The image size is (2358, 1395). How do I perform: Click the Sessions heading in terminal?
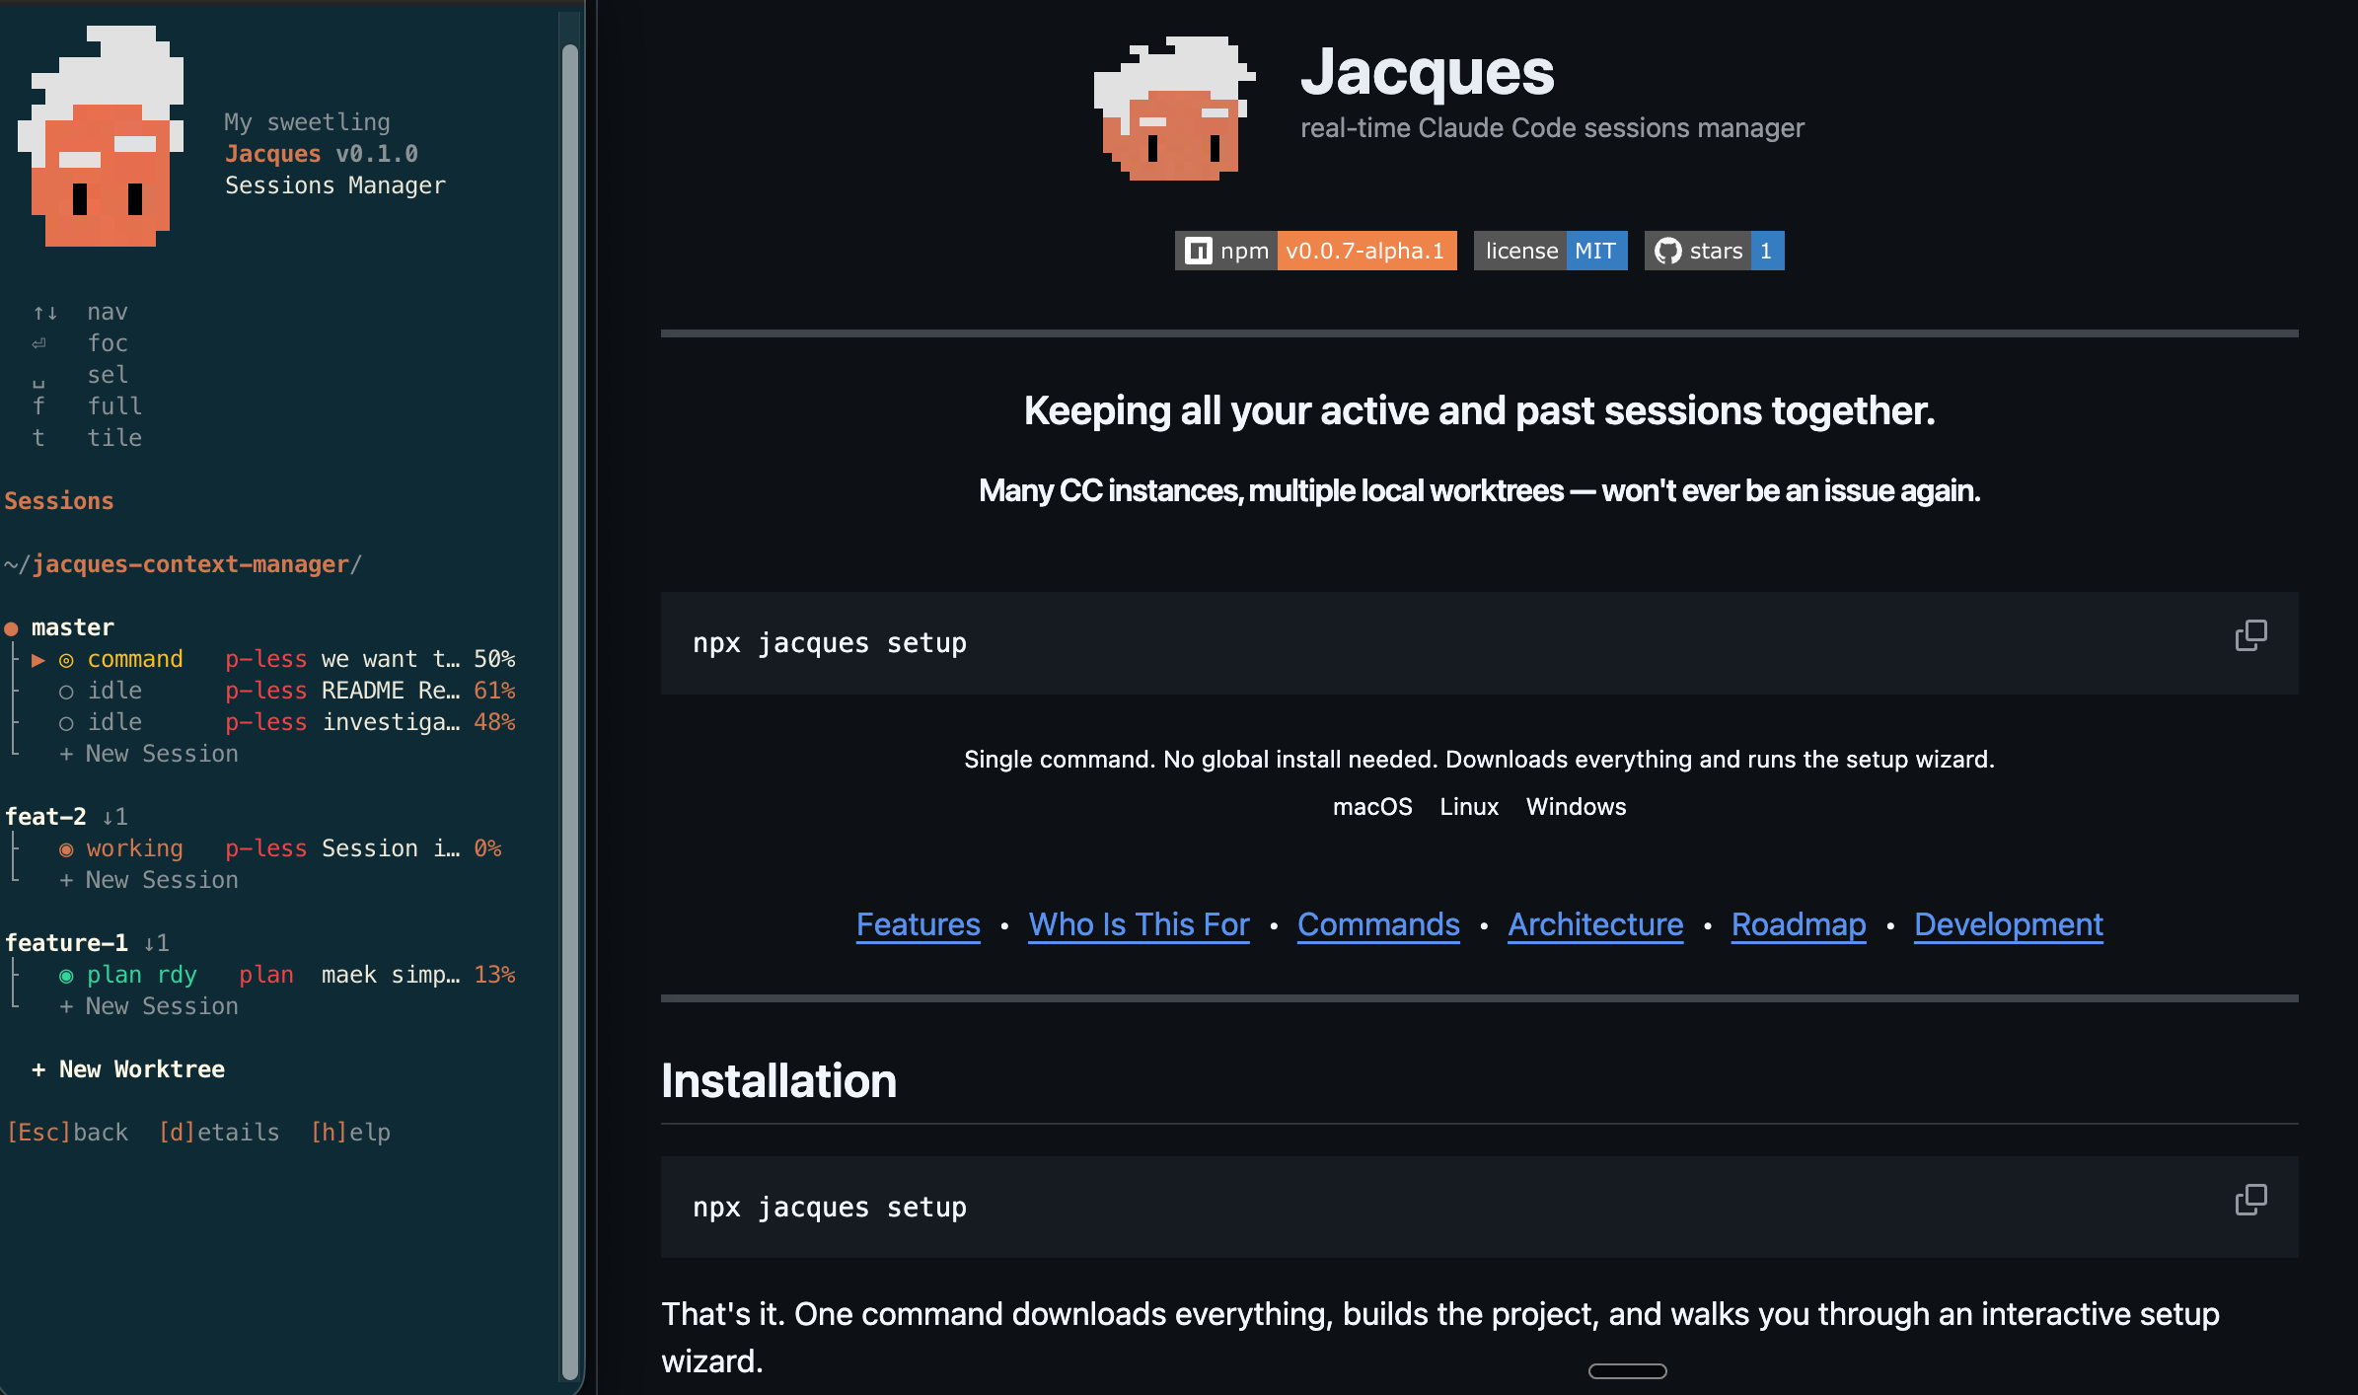click(59, 501)
